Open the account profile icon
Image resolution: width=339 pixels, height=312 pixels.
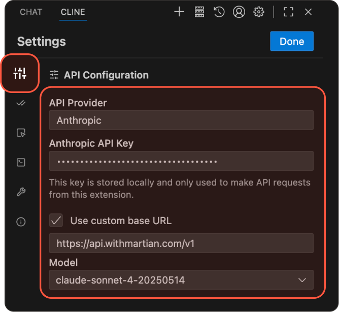pyautogui.click(x=239, y=12)
